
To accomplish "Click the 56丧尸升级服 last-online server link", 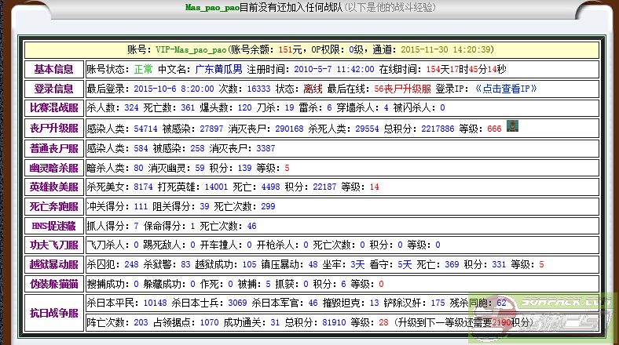I will click(402, 89).
